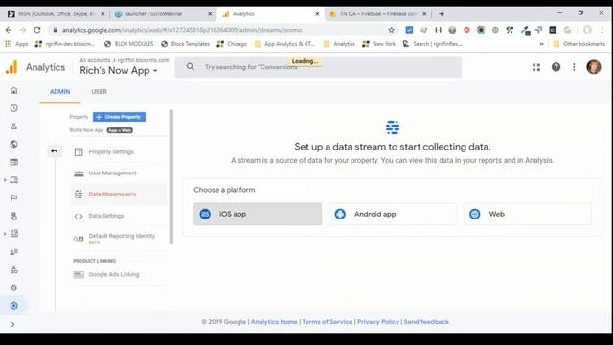Click the Property Settings page icon
Image resolution: width=613 pixels, height=345 pixels.
[79, 151]
